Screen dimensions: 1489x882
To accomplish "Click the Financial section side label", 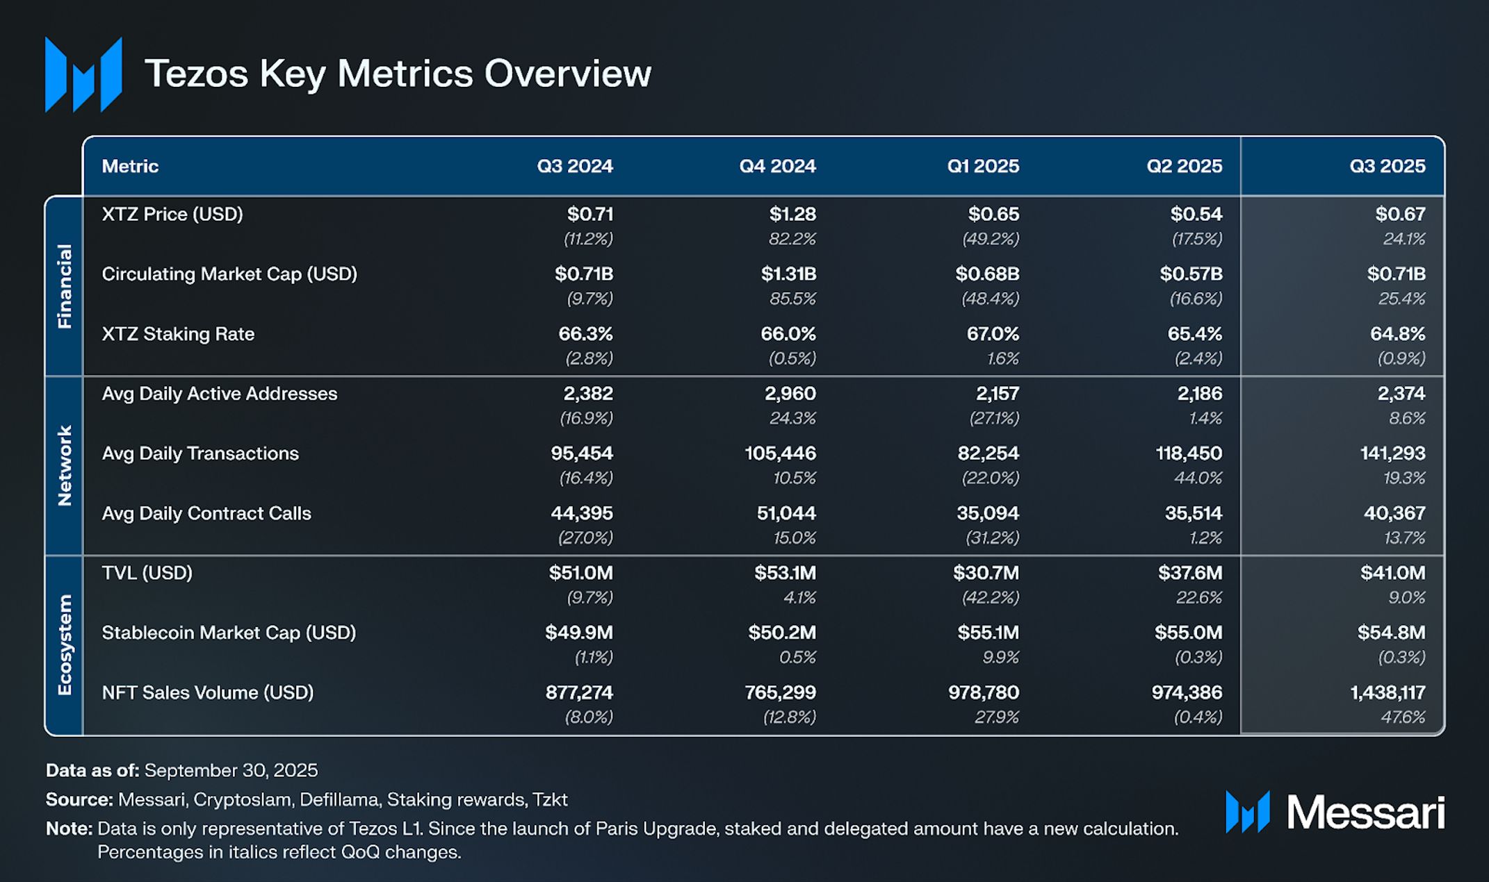I will (64, 286).
